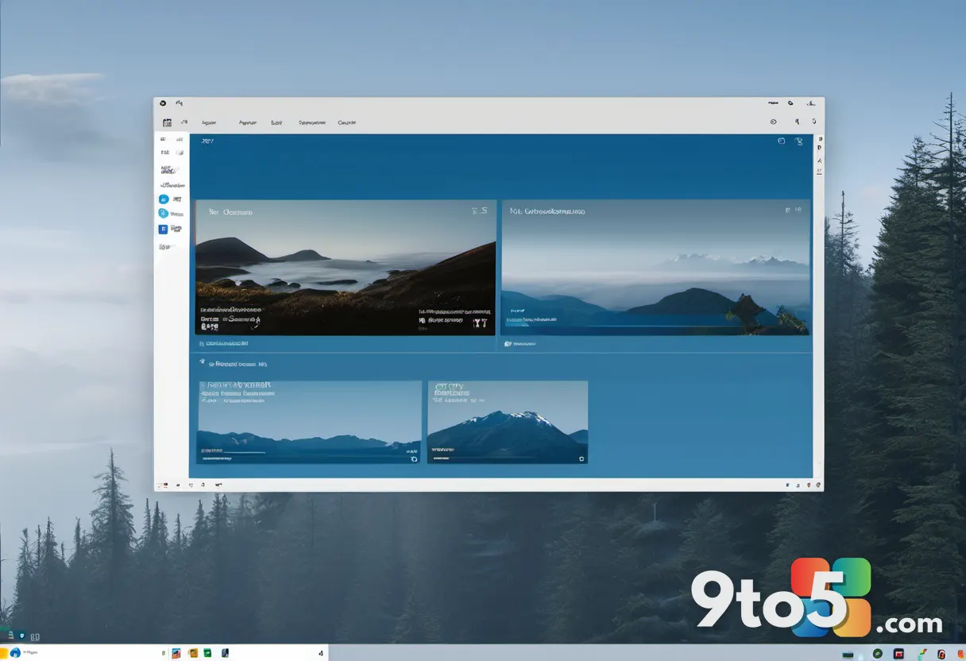Click the round dark icon in the title bar
Image resolution: width=966 pixels, height=661 pixels.
point(162,102)
